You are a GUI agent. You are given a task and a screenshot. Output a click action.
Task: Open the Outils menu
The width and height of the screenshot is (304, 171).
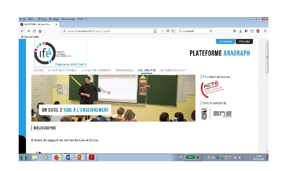click(80, 19)
